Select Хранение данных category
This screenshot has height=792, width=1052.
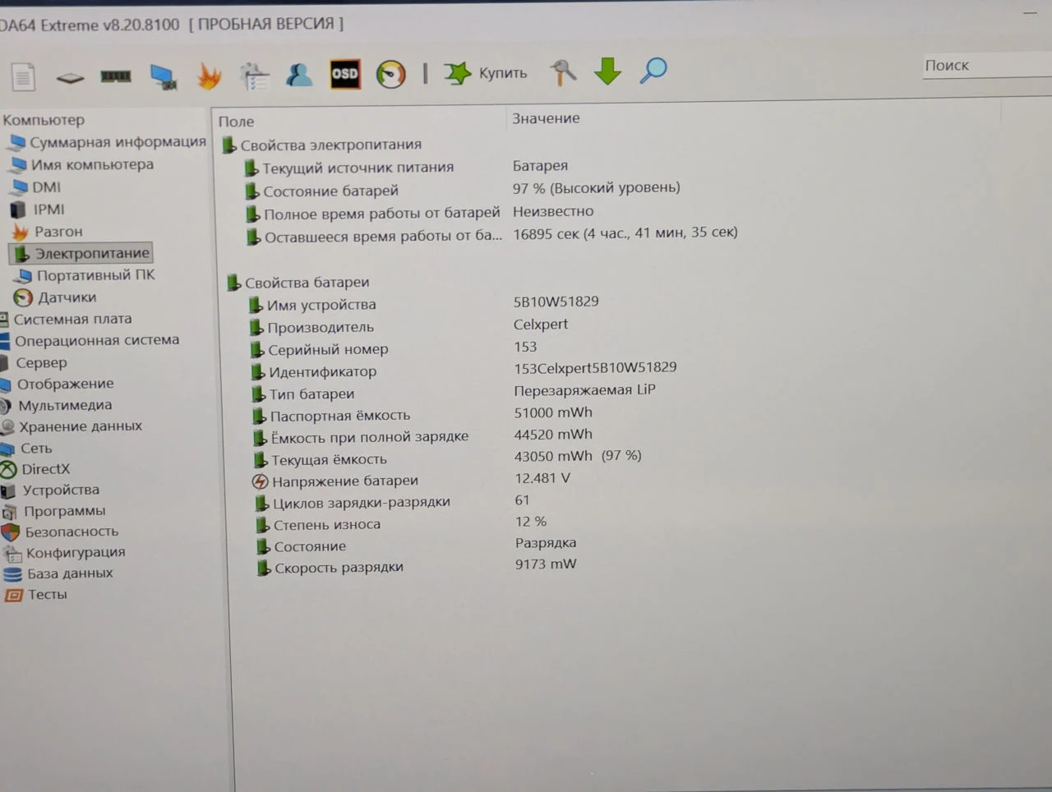click(x=72, y=426)
